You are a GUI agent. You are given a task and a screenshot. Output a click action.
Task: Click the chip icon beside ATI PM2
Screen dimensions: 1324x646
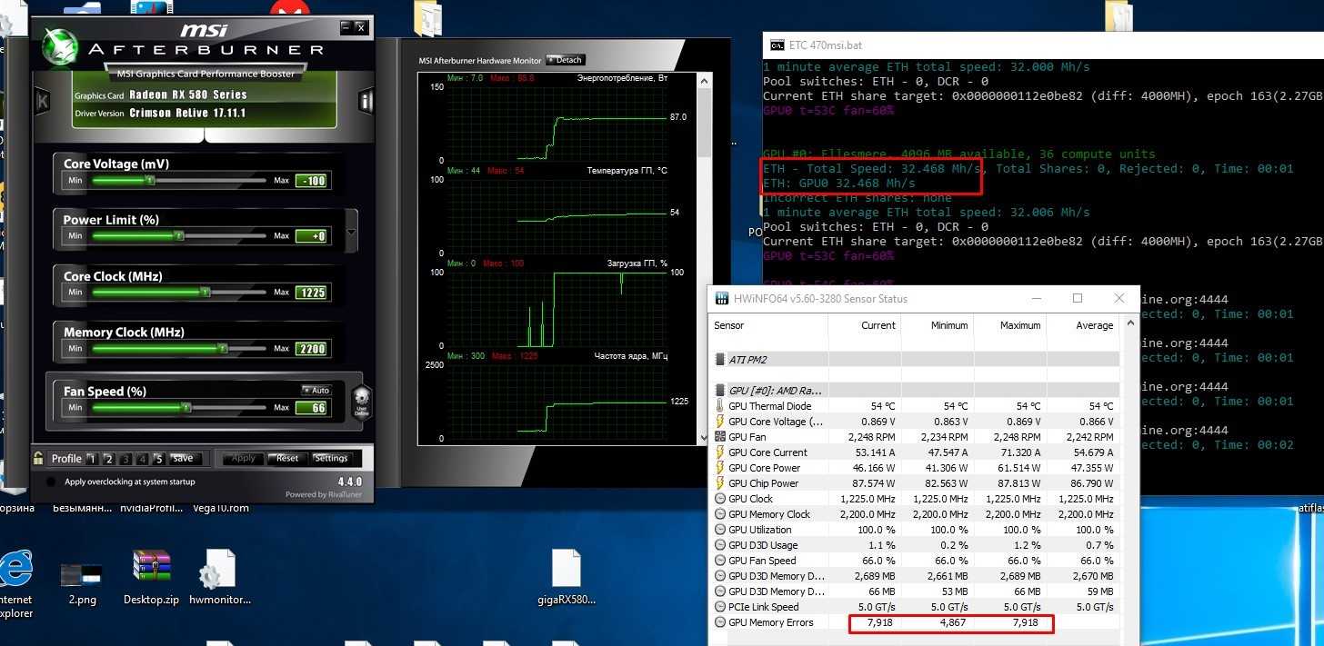[x=720, y=359]
